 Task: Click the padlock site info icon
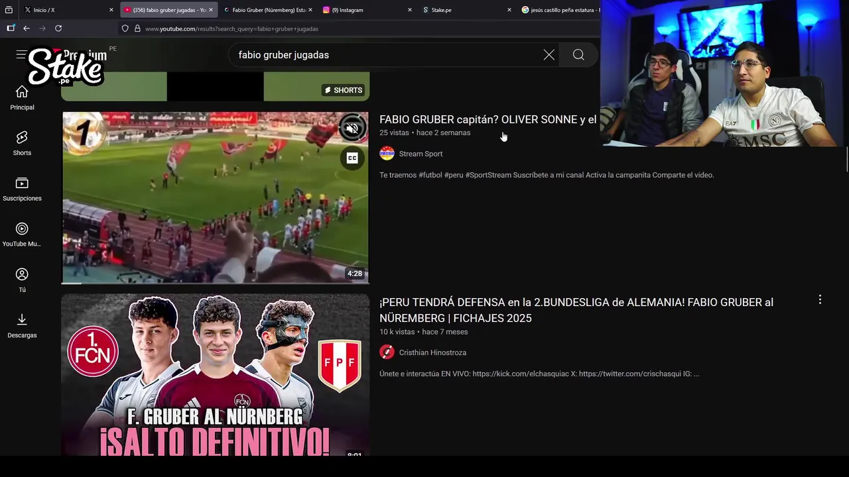click(x=137, y=28)
